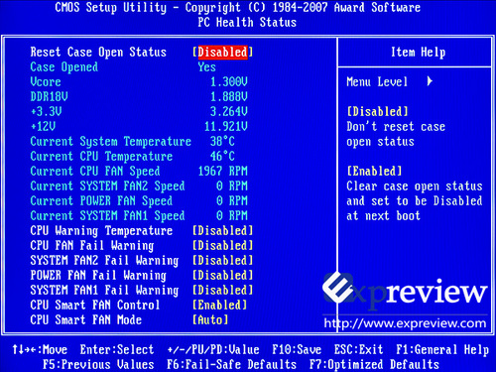Select the Reset Case Open Status [Disabled] value

223,53
